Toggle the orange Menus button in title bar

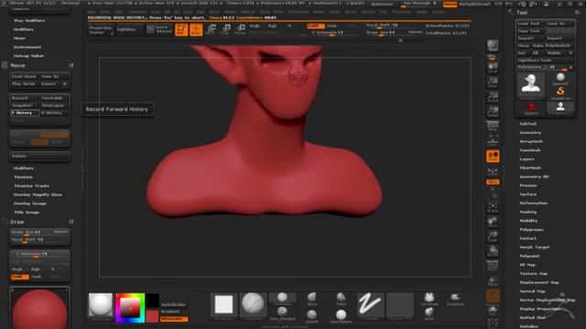click(x=450, y=4)
